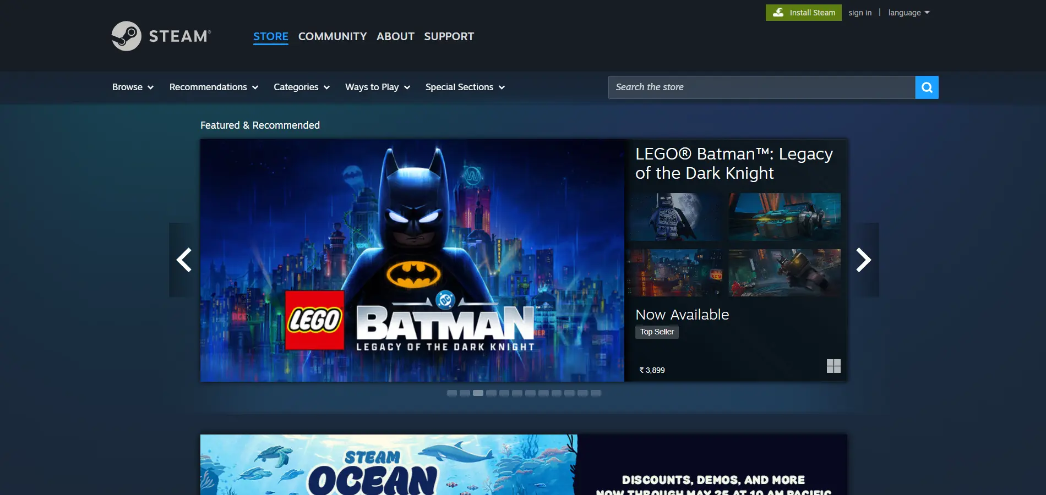Open the language dropdown
Screen dimensions: 1046x495
(x=909, y=13)
